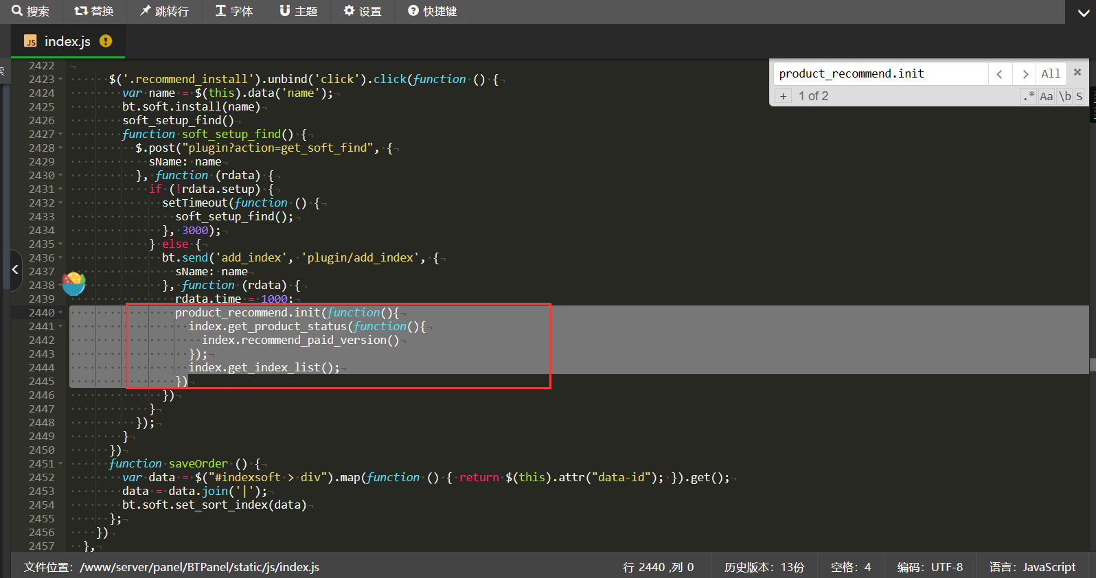Toggle search-in-selection S option

click(1080, 96)
